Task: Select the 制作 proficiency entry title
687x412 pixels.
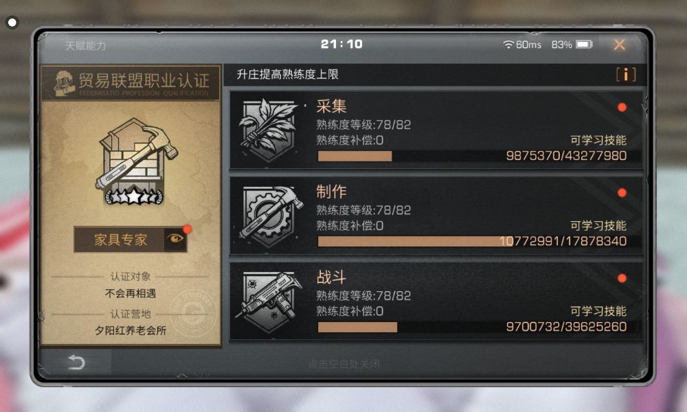Action: [x=331, y=192]
